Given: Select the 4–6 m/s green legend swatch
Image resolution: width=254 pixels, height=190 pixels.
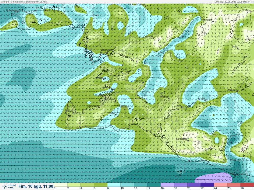Looking at the screenshot, I should pyautogui.click(x=87, y=185).
